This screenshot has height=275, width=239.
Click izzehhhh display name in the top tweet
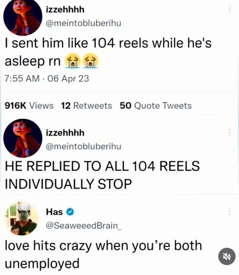tap(65, 10)
